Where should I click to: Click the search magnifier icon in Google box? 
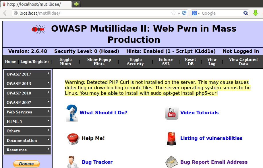tap(246, 13)
